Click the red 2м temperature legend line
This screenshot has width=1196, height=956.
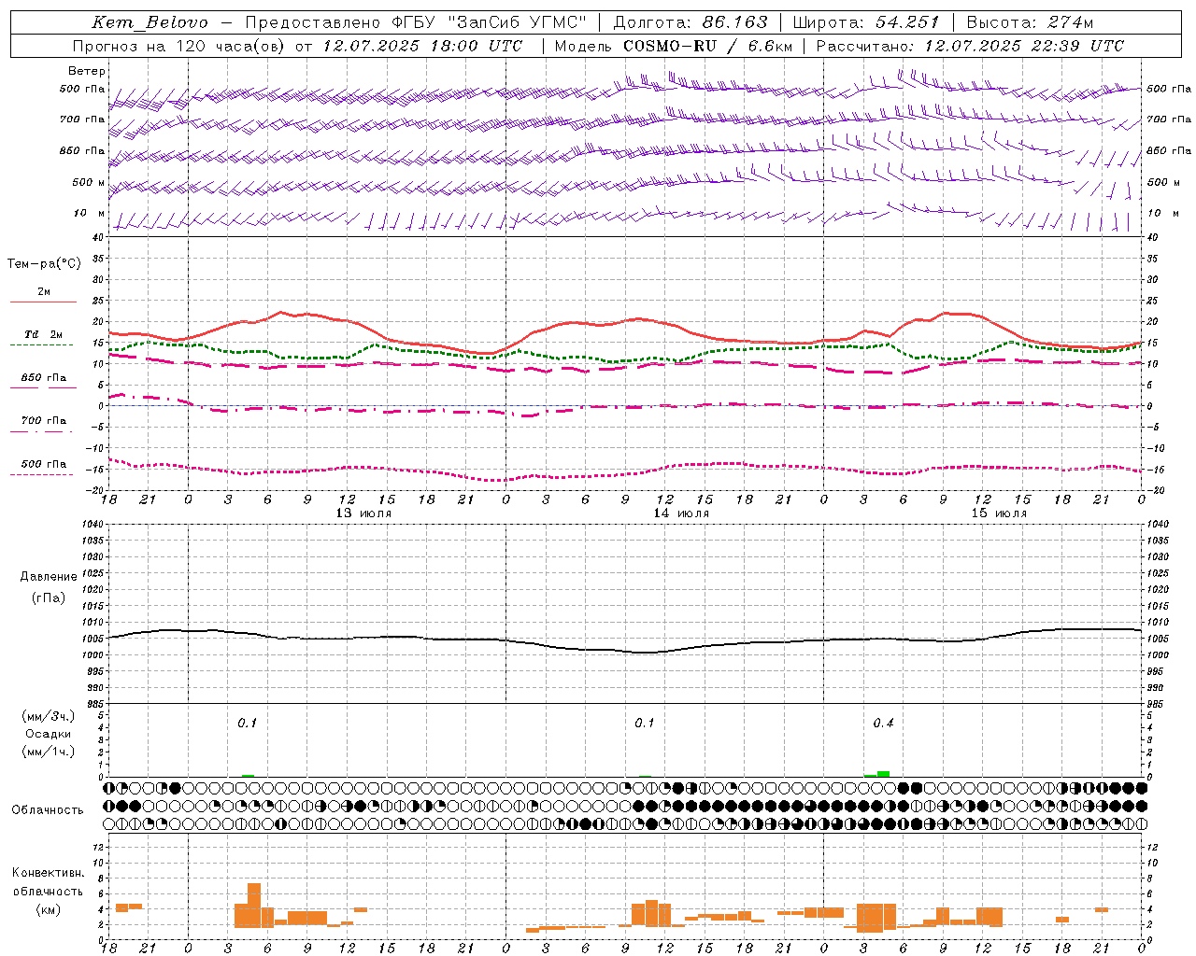[x=43, y=302]
